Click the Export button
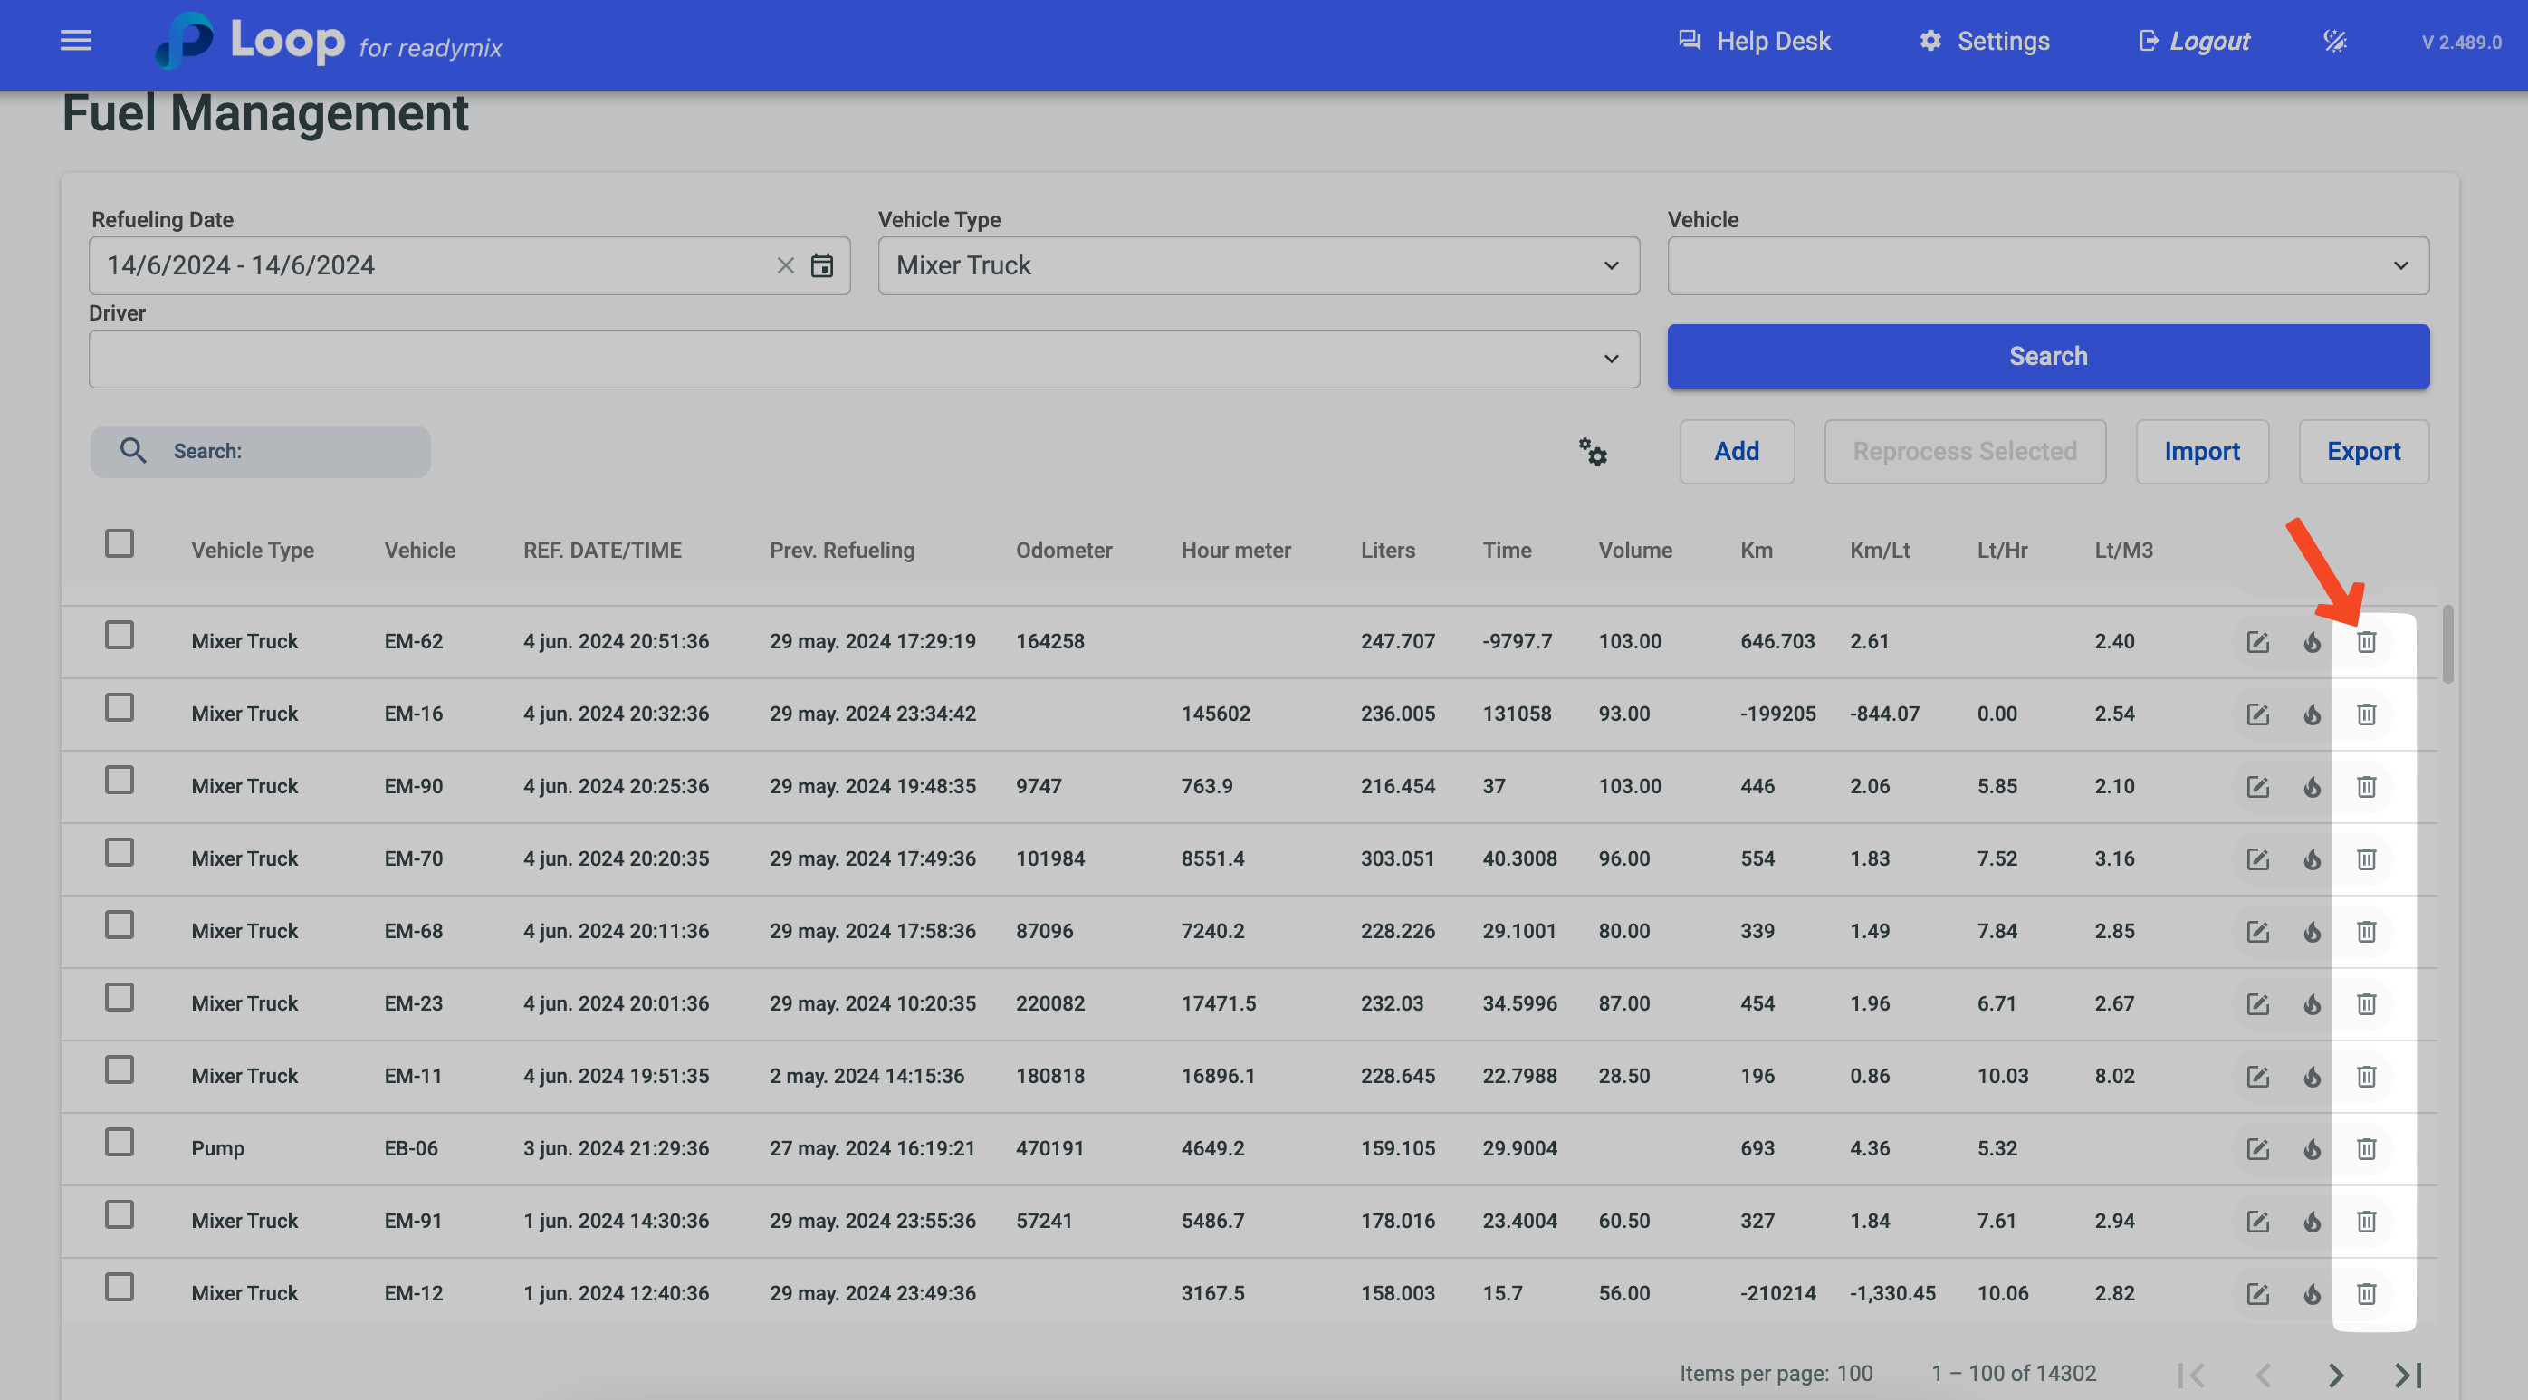 coord(2363,452)
